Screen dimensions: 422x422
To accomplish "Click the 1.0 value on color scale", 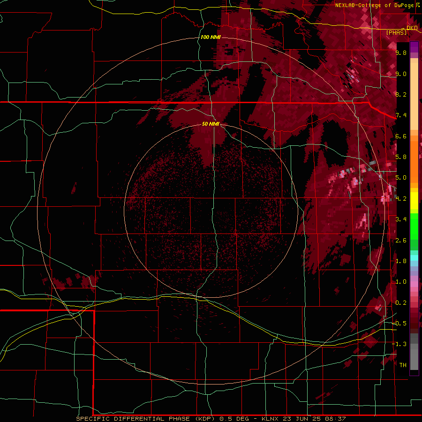I will point(401,282).
